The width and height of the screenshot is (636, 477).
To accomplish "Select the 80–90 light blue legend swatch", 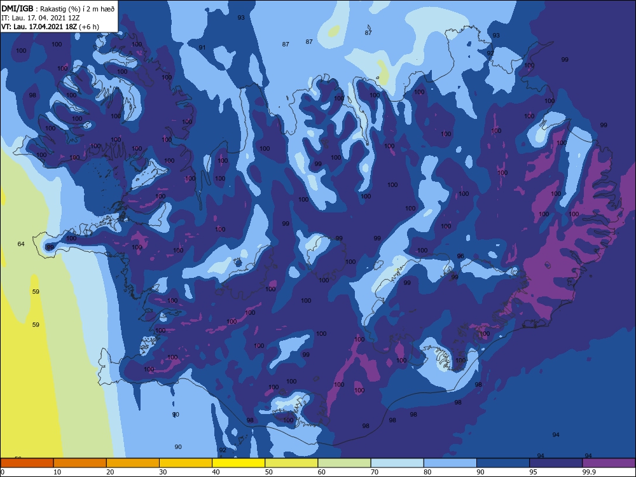I will coord(450,463).
